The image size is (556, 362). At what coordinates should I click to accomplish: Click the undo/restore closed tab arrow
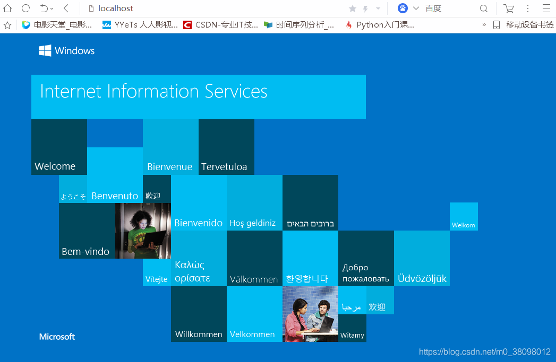(44, 8)
